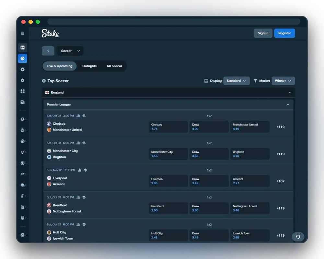The image size is (324, 259).
Task: Open the four-square grid icon in sidebar
Action: pos(23,91)
